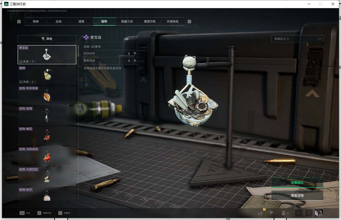The image size is (341, 220).
Task: Click the Esc 返回 back button
Action: click(x=25, y=213)
